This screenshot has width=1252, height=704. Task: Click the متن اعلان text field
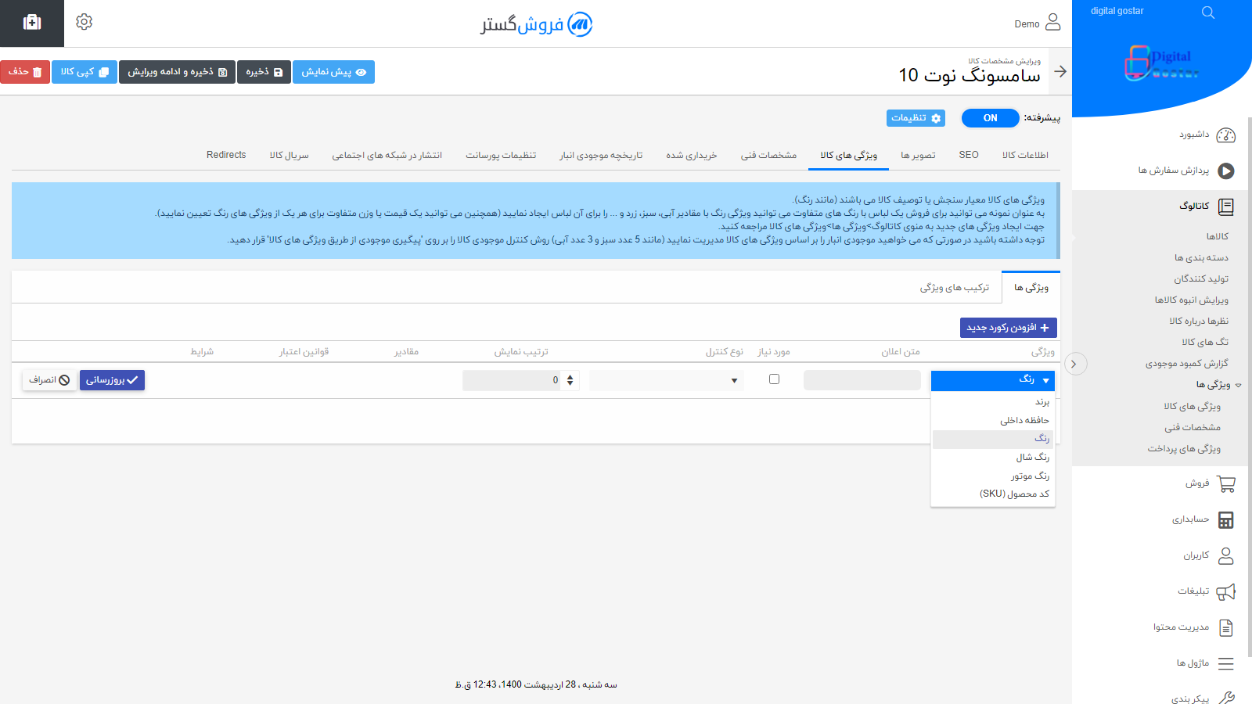tap(862, 381)
